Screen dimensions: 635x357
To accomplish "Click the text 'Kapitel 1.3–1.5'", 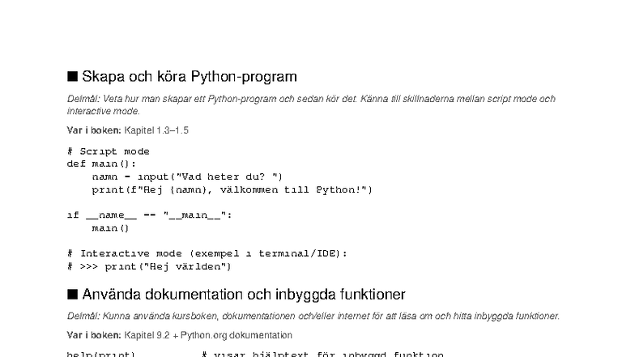I will tap(156, 130).
